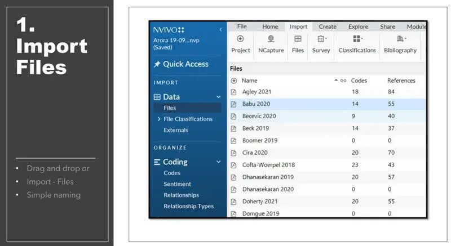
Task: Click PDF icon for Cira 2020
Action: pos(233,153)
